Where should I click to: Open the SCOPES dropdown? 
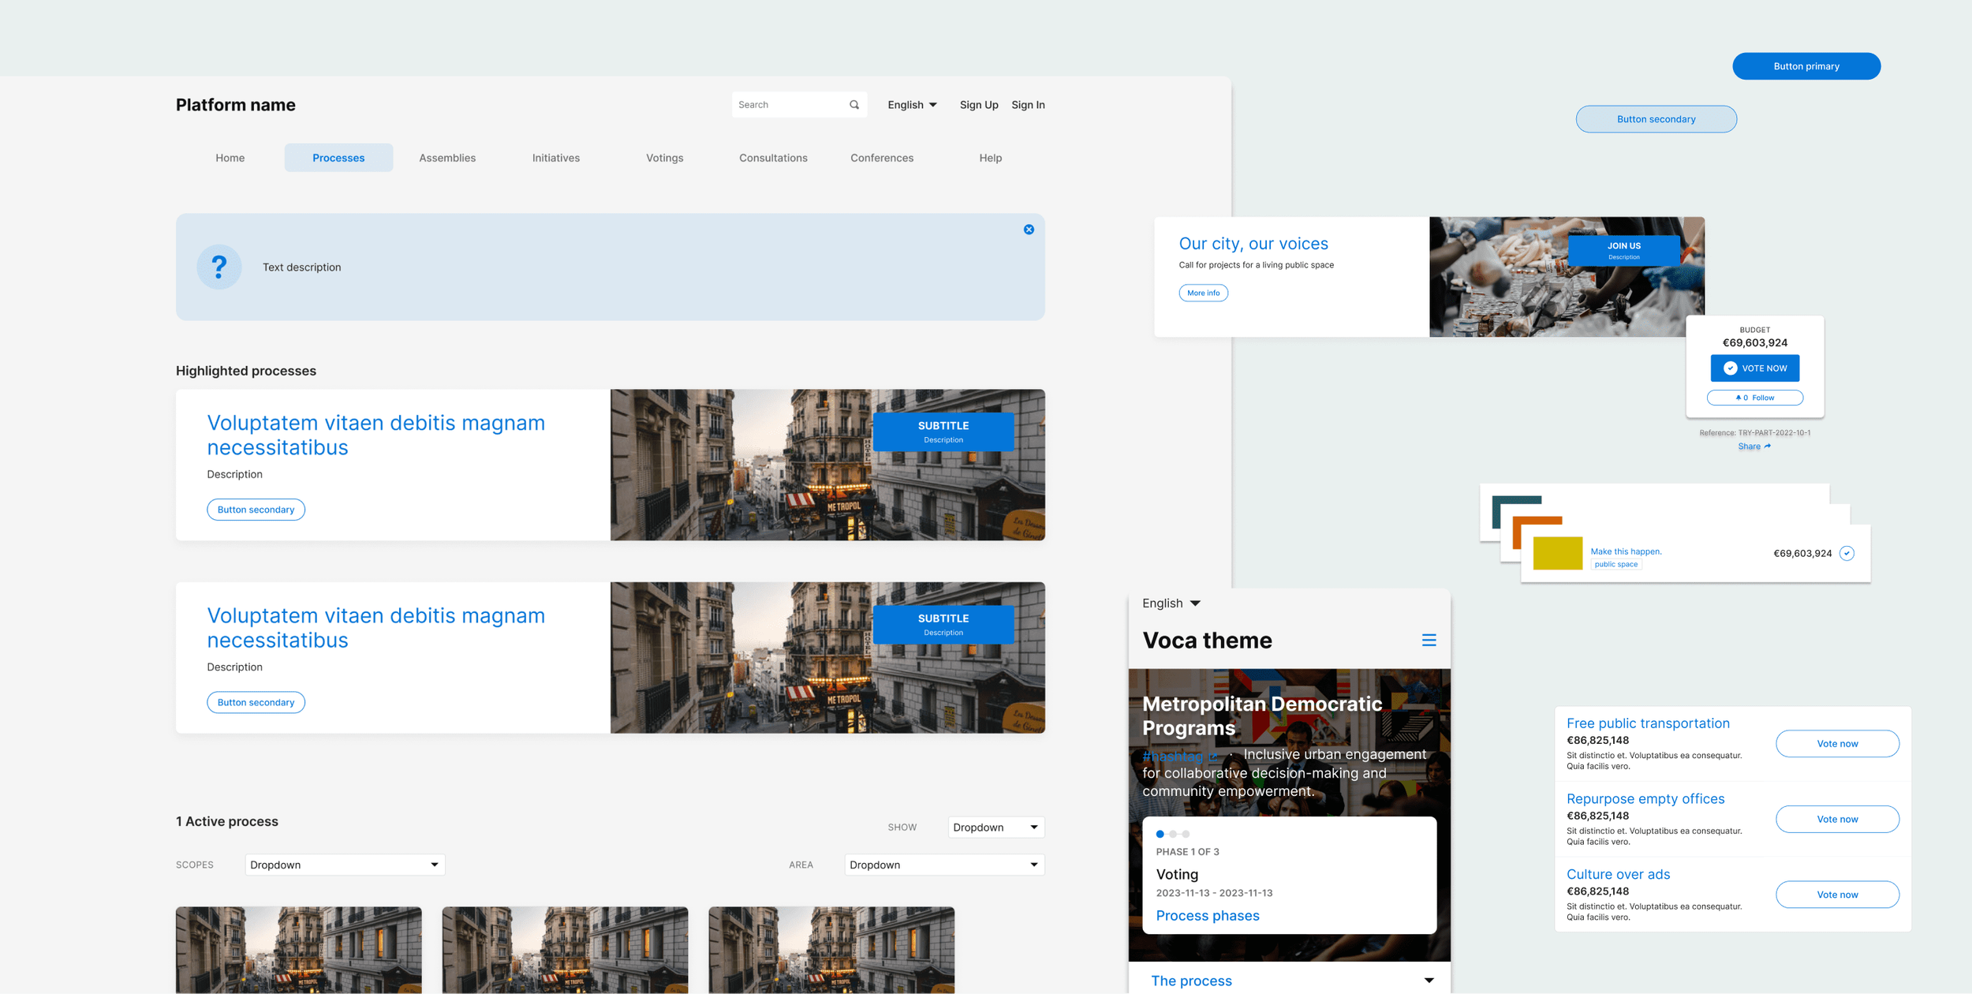(x=345, y=865)
